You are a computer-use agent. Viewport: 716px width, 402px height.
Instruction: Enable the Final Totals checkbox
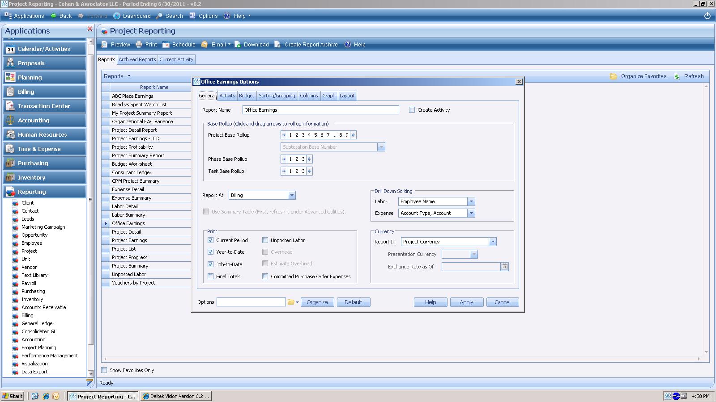point(211,276)
